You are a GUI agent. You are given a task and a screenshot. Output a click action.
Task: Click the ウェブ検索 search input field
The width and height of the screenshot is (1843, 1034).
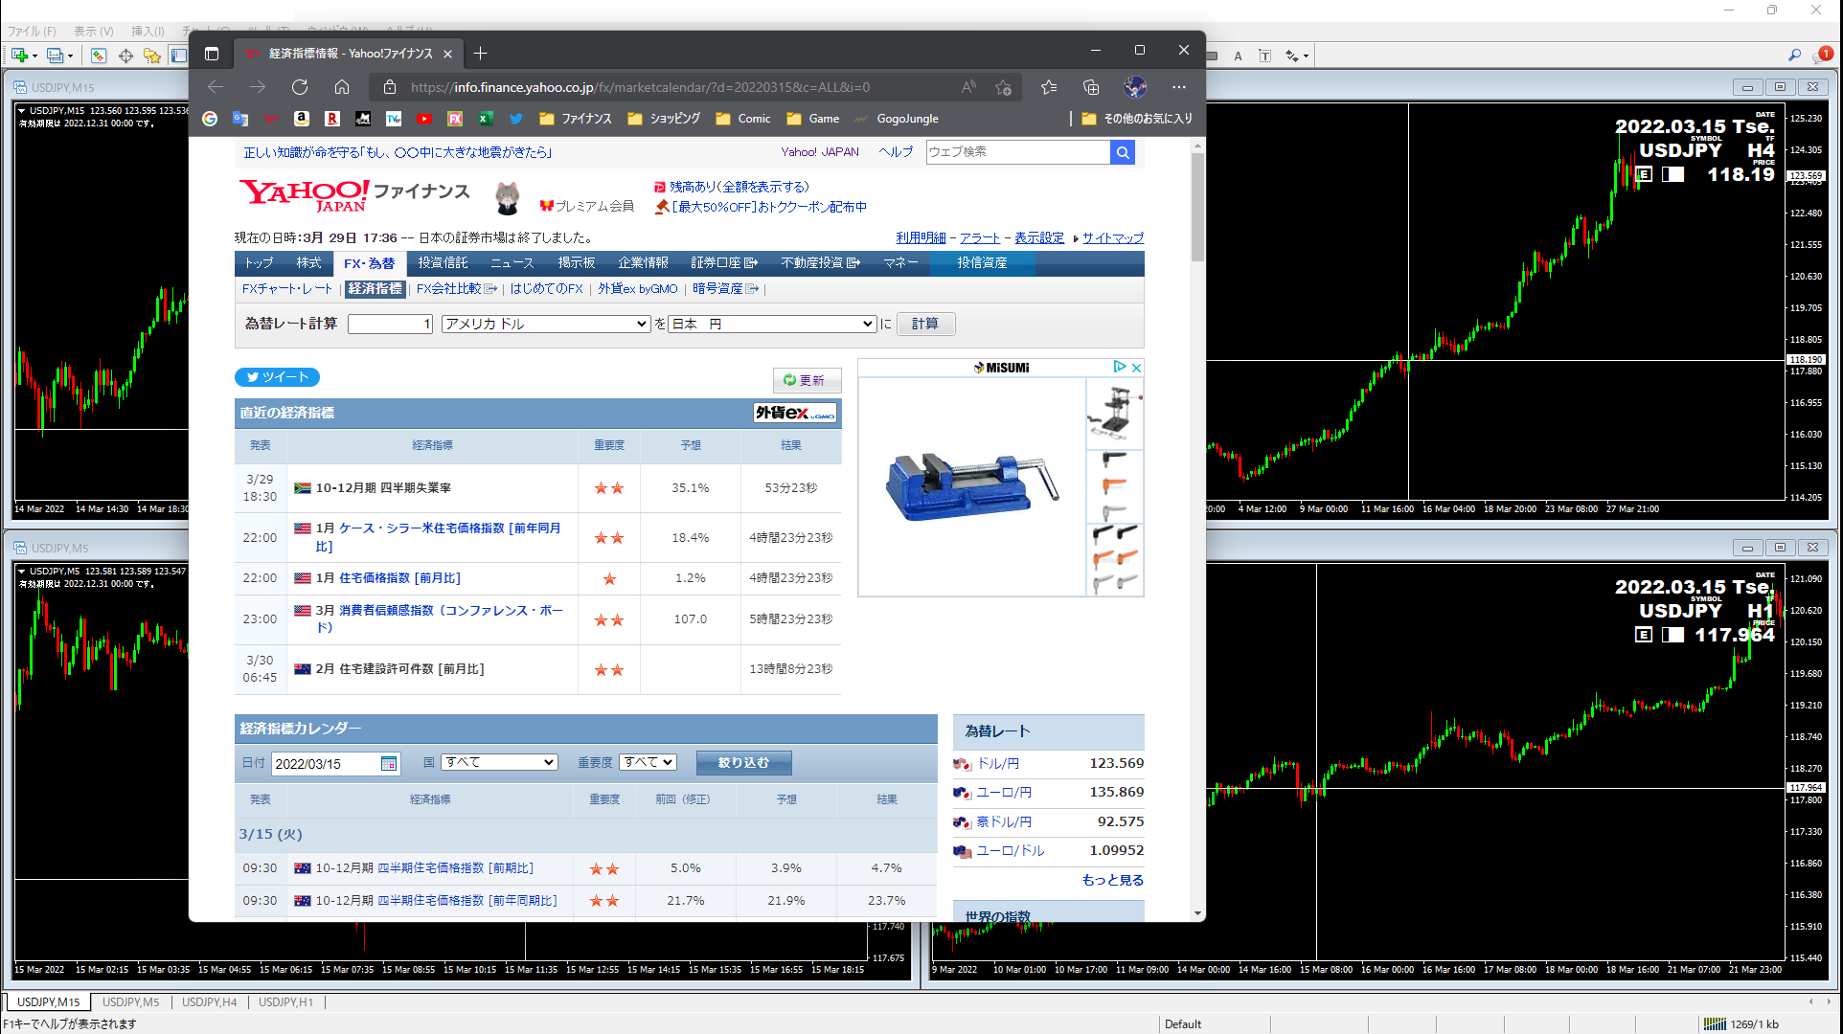coord(1017,152)
